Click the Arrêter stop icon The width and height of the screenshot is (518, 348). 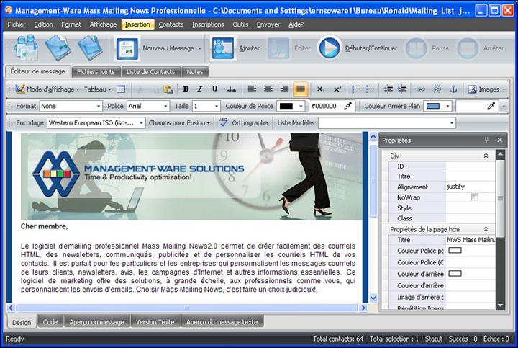coord(468,48)
